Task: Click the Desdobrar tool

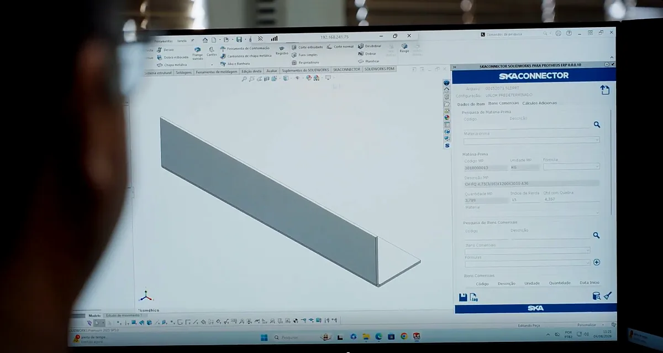Action: point(370,46)
